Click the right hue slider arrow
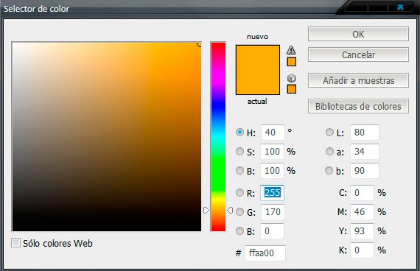Viewport: 420px width, 271px height. tap(230, 210)
